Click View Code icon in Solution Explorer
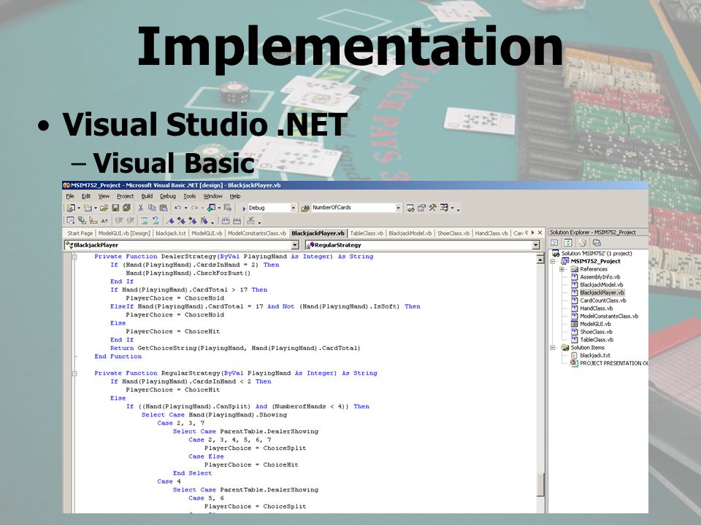This screenshot has width=701, height=525. coord(554,243)
